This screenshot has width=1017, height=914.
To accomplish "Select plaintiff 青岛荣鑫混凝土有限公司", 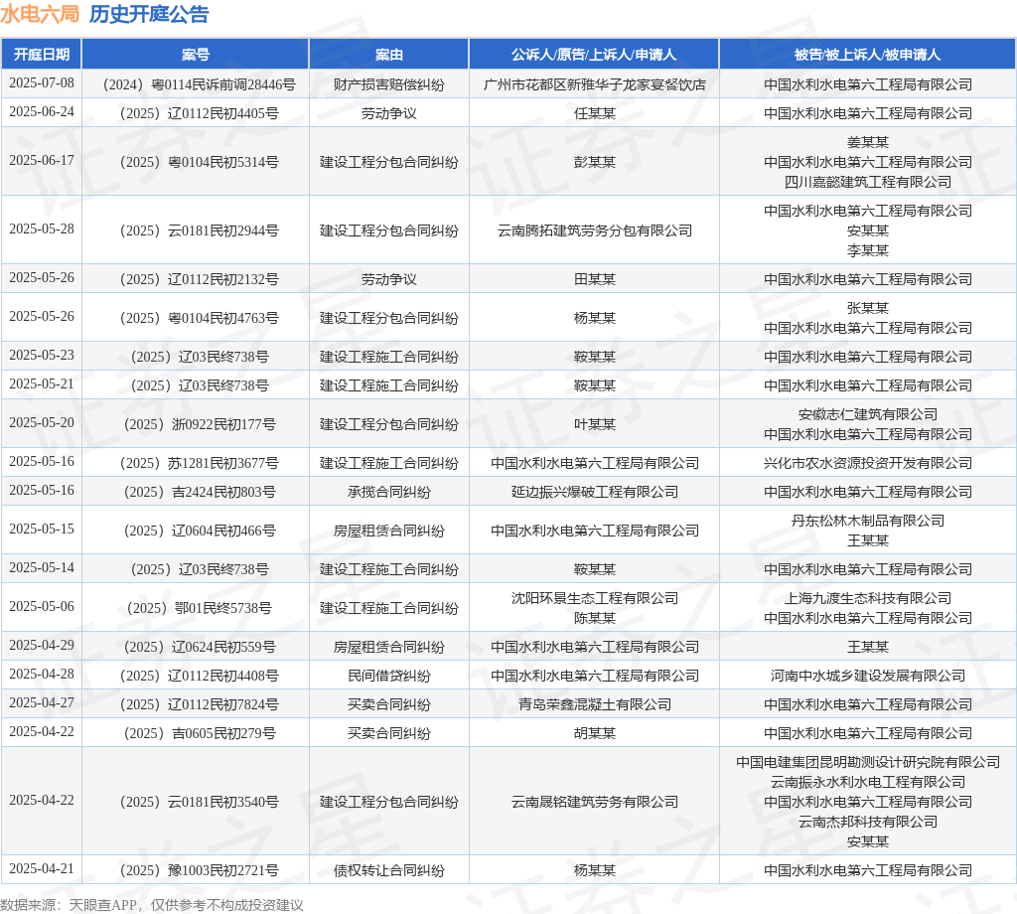I will (x=594, y=705).
